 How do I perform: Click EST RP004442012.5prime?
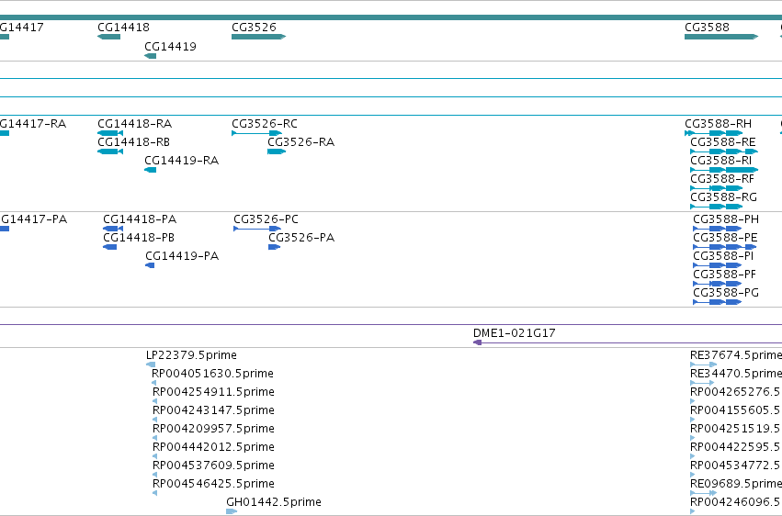pyautogui.click(x=154, y=456)
